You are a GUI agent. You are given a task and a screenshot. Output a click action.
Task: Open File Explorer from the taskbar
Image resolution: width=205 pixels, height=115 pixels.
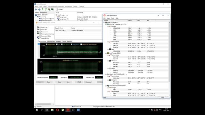(x=52, y=110)
